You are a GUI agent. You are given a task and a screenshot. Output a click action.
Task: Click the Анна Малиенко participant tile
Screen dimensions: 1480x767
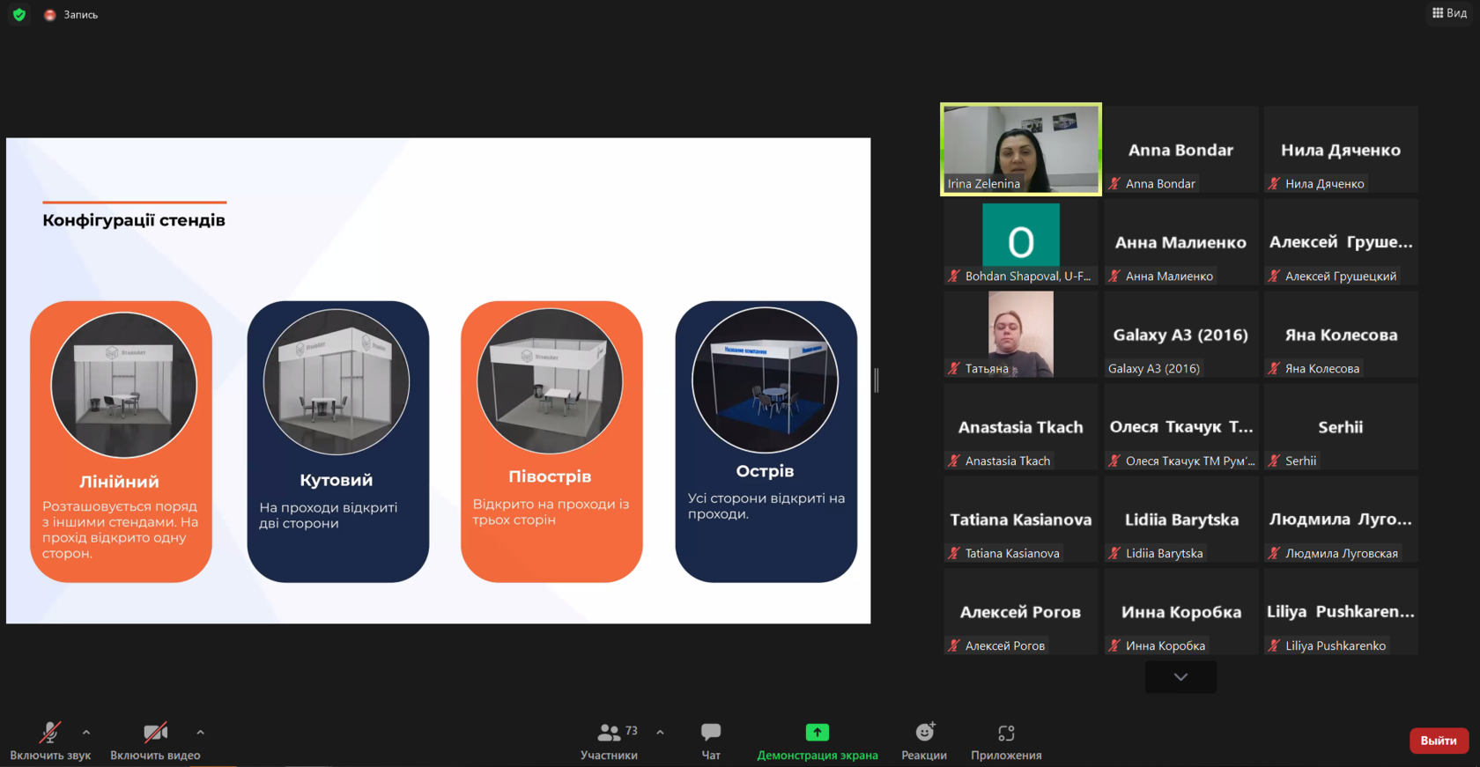pyautogui.click(x=1181, y=242)
